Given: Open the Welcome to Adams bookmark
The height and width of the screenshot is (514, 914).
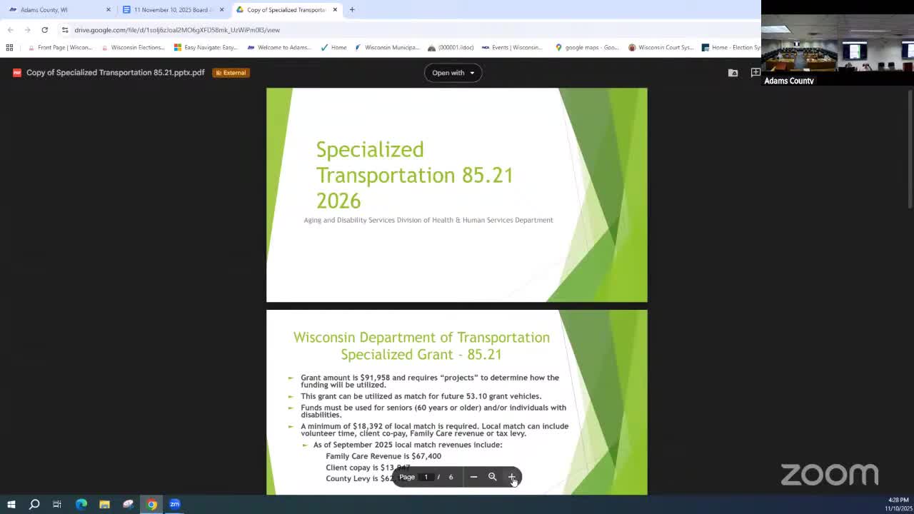Looking at the screenshot, I should point(278,48).
